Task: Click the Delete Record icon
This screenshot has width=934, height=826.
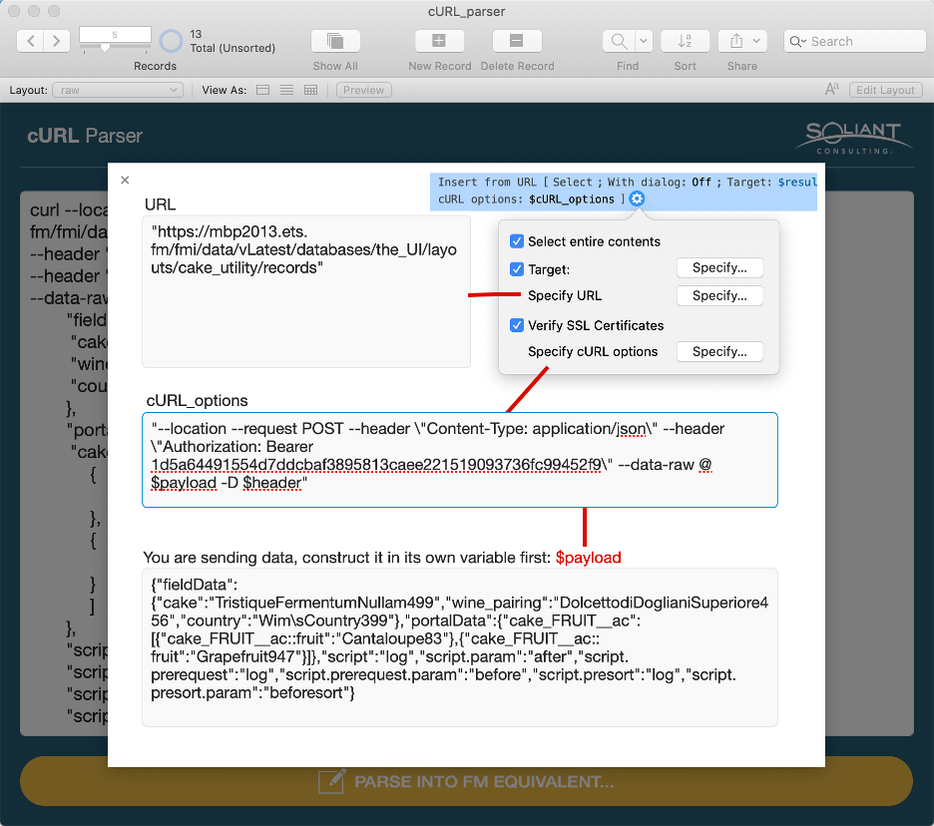Action: point(517,41)
